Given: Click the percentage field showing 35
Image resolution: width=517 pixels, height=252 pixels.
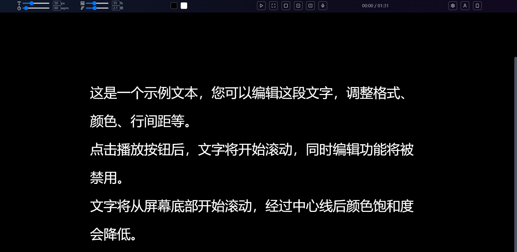Looking at the screenshot, I should point(116,3).
